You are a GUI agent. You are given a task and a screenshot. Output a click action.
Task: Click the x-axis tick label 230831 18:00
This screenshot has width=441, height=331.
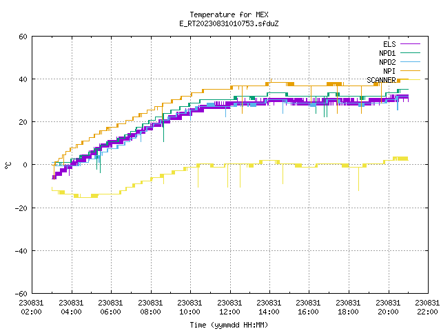tap(349, 308)
